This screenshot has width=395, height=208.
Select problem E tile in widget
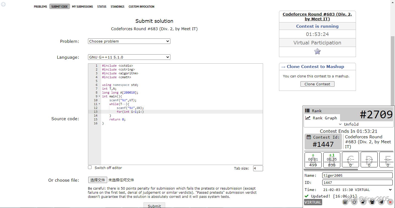(x=387, y=160)
